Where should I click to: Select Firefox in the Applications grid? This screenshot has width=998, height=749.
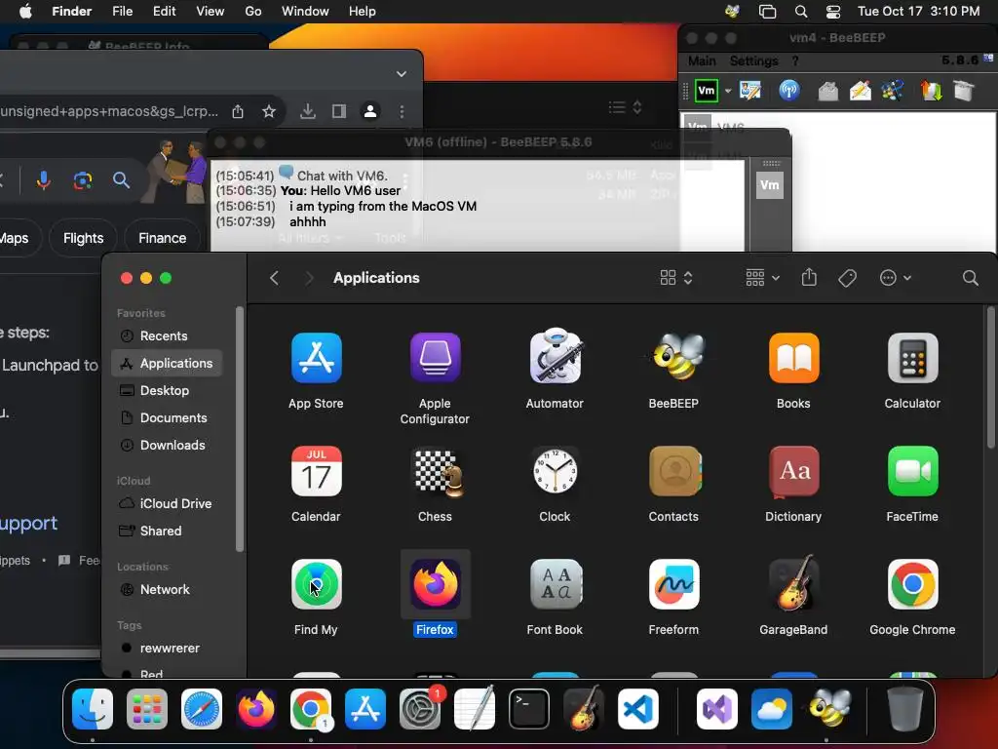[436, 584]
